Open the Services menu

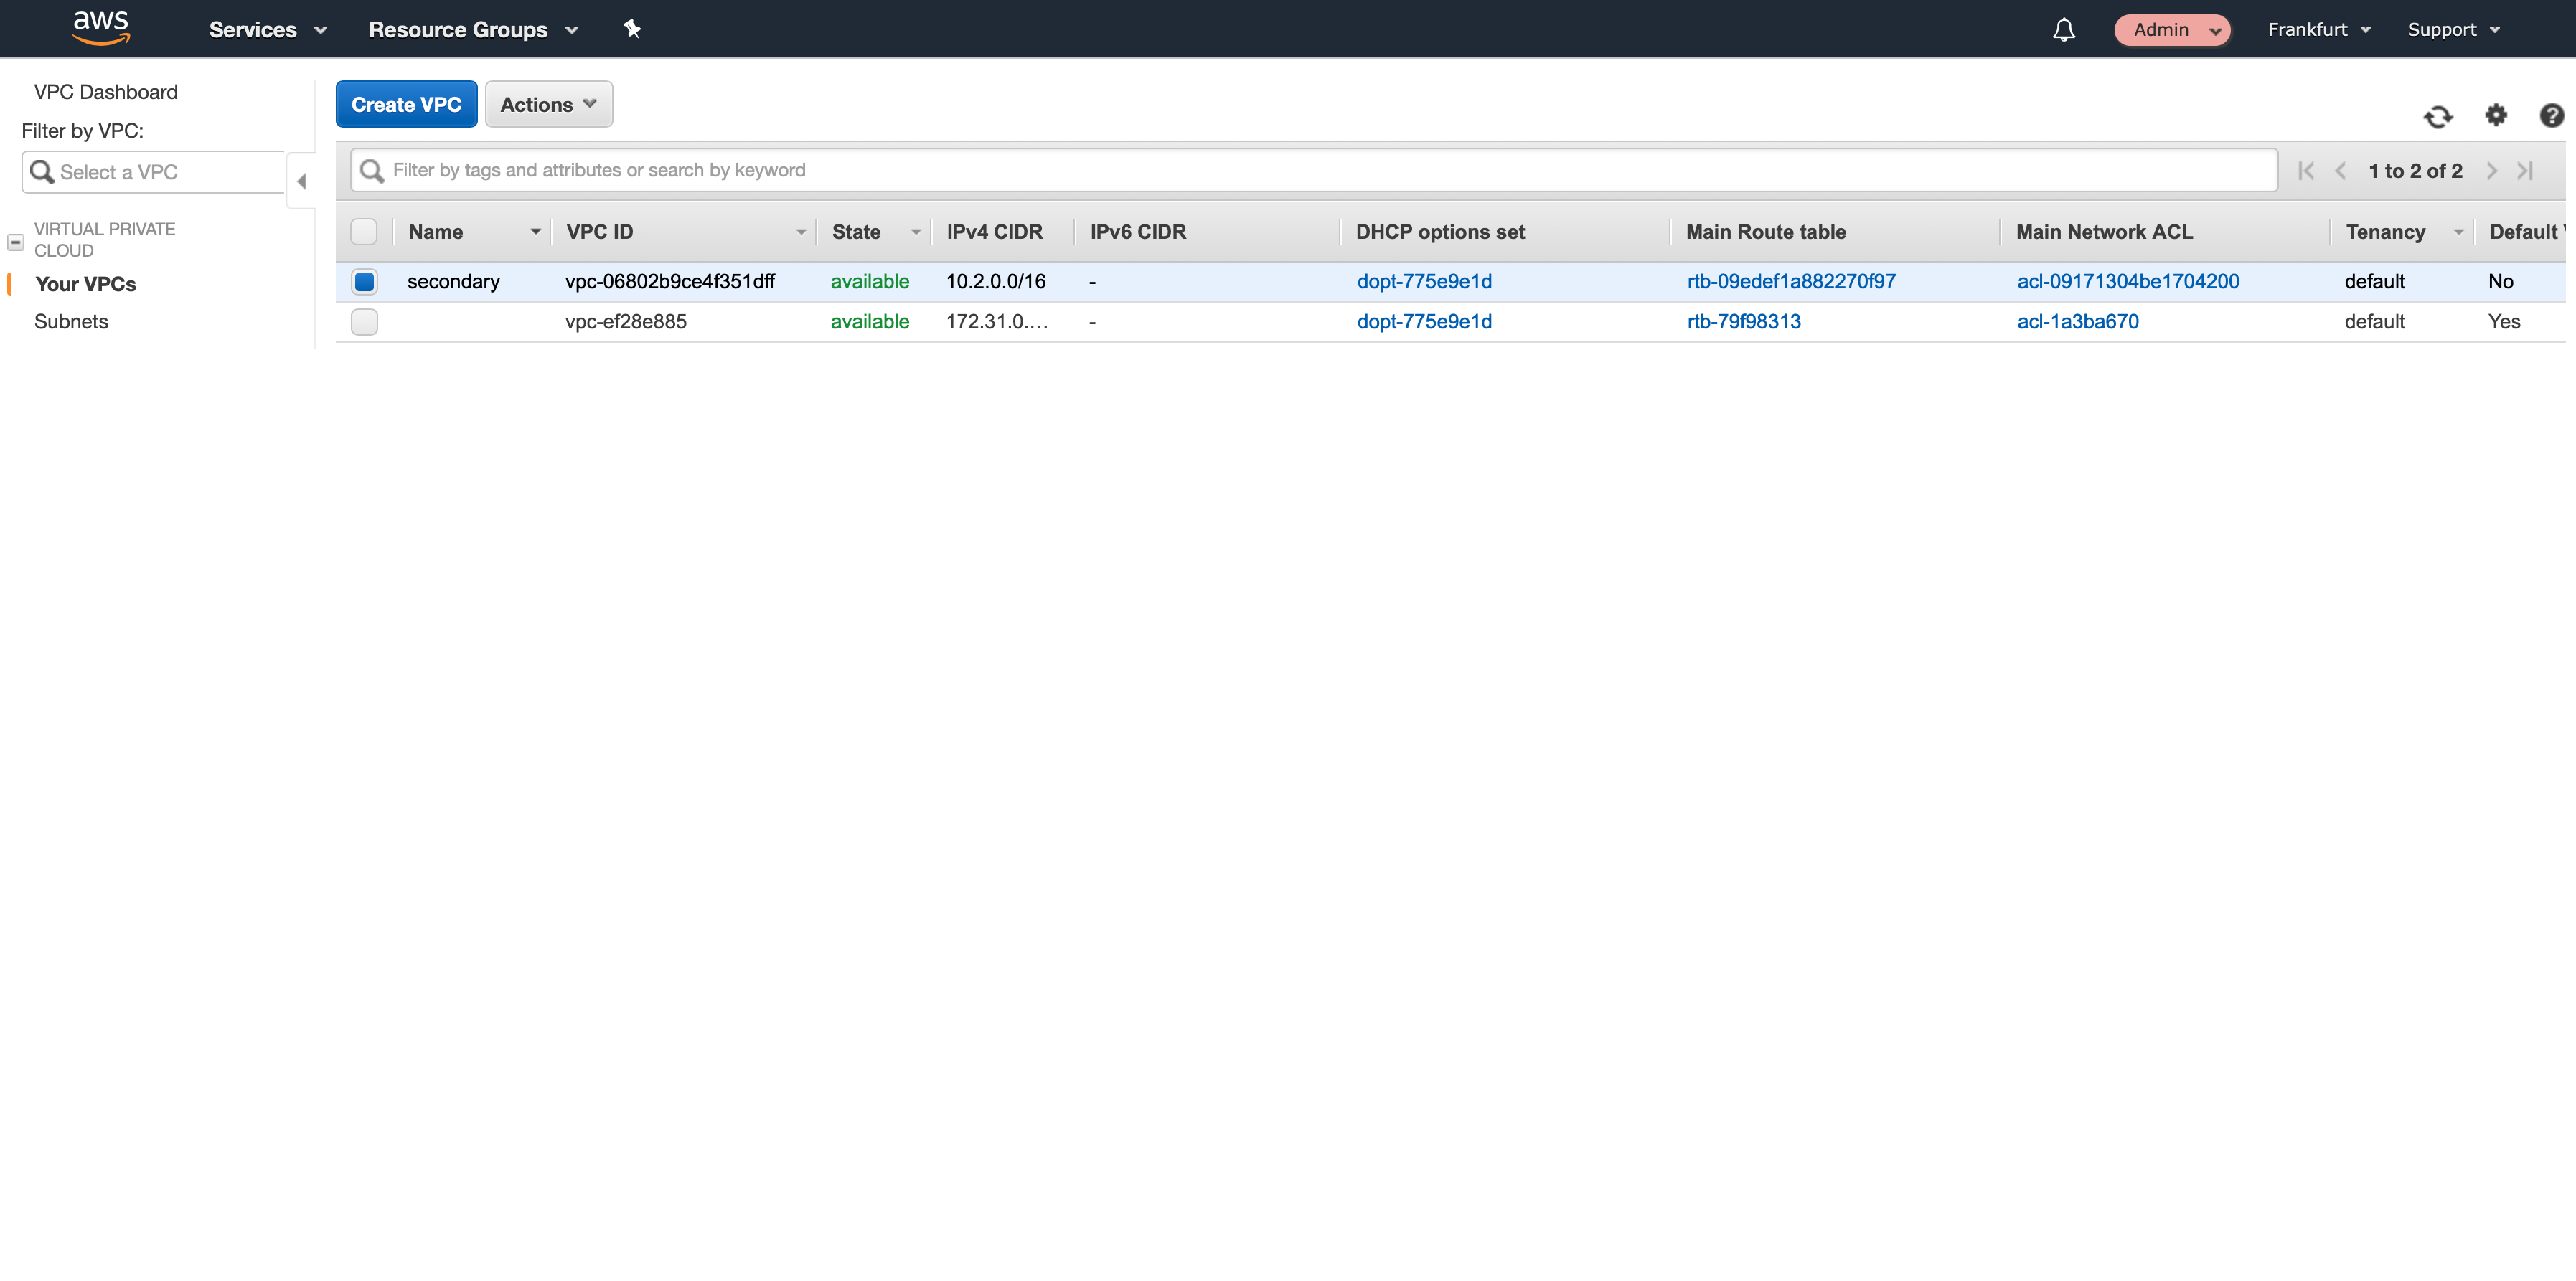(268, 30)
